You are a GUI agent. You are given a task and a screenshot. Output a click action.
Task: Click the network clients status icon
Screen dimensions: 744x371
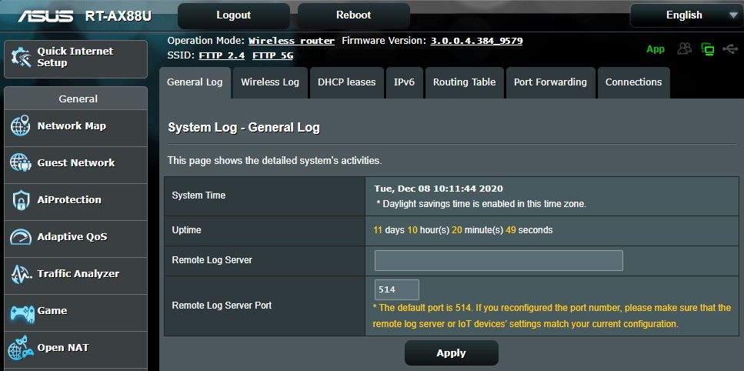[x=708, y=48]
